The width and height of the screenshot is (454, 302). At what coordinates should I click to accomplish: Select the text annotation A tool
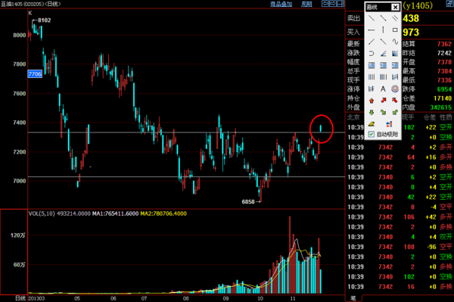383,89
